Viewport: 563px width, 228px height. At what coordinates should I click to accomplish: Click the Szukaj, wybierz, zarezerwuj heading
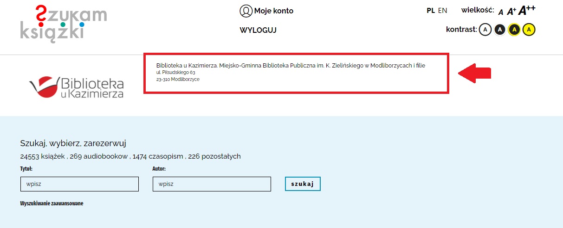click(x=73, y=143)
